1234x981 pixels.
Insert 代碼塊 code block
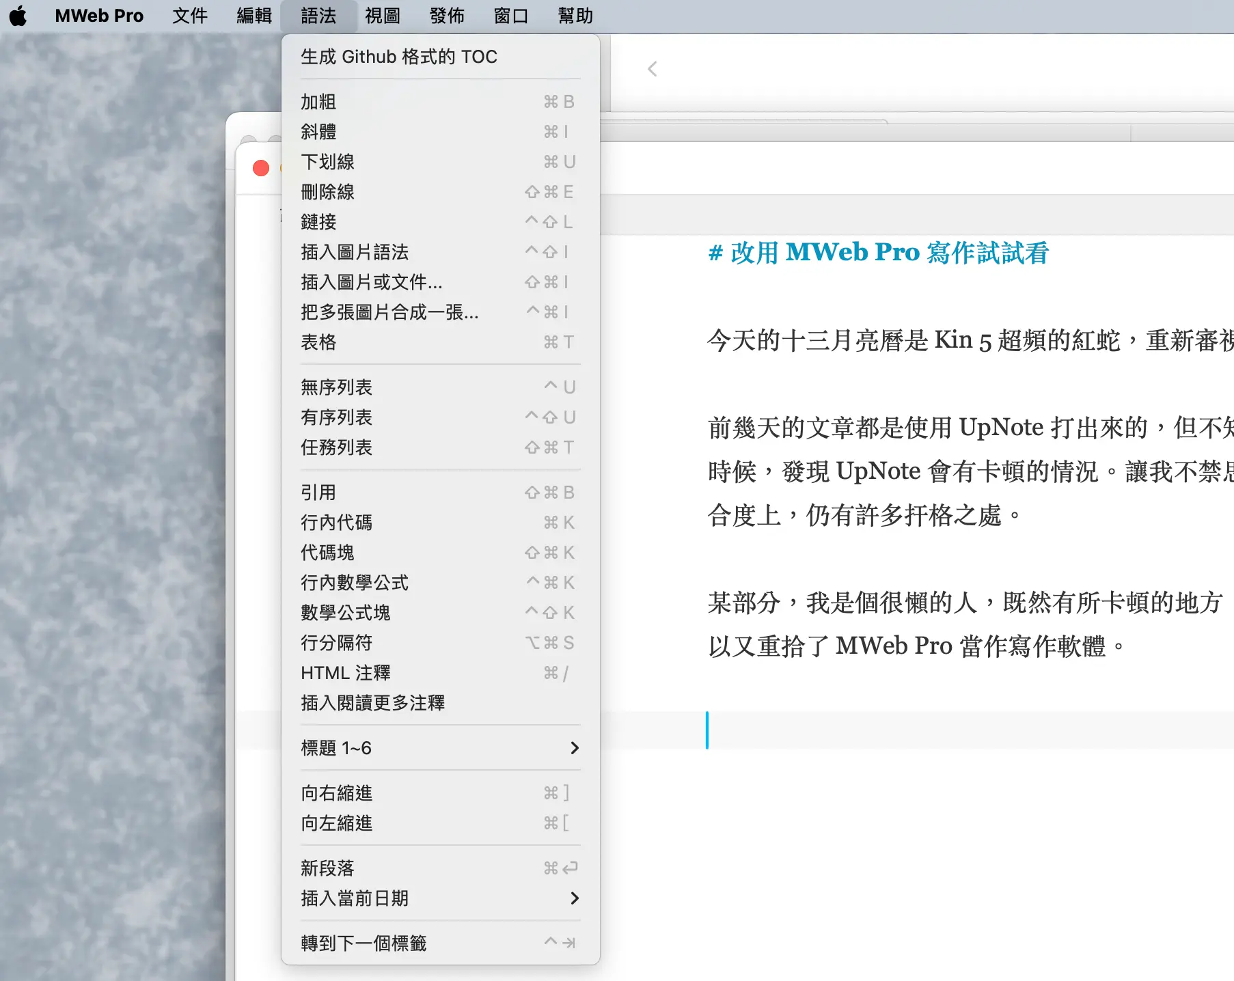441,553
